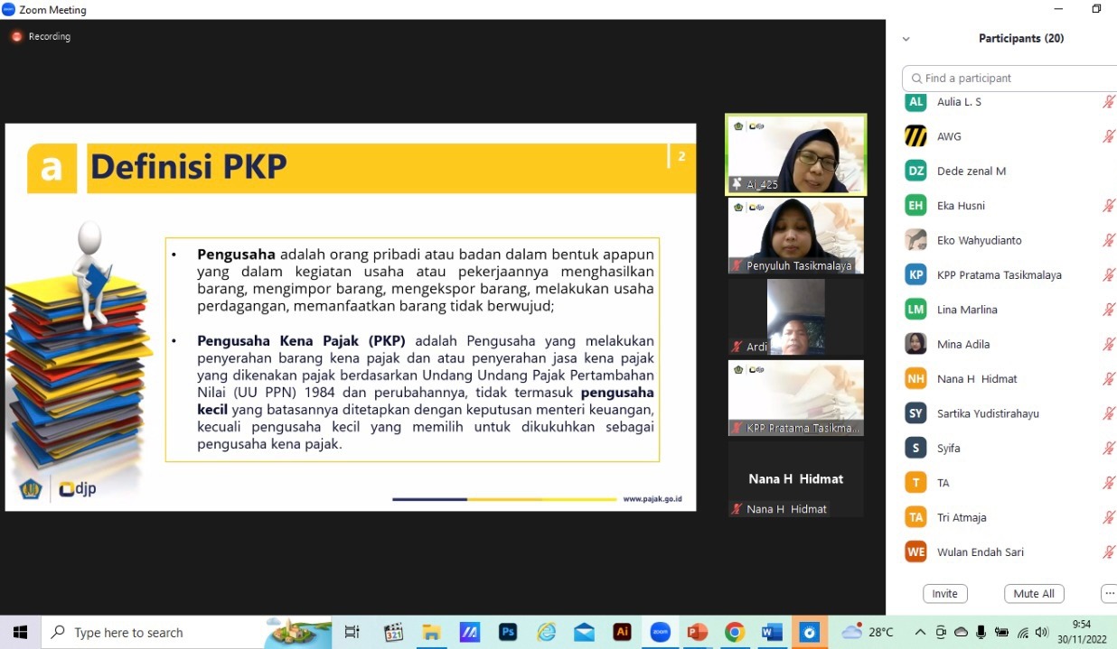Click the Zoom icon in the taskbar
Image resolution: width=1117 pixels, height=649 pixels.
coord(660,633)
